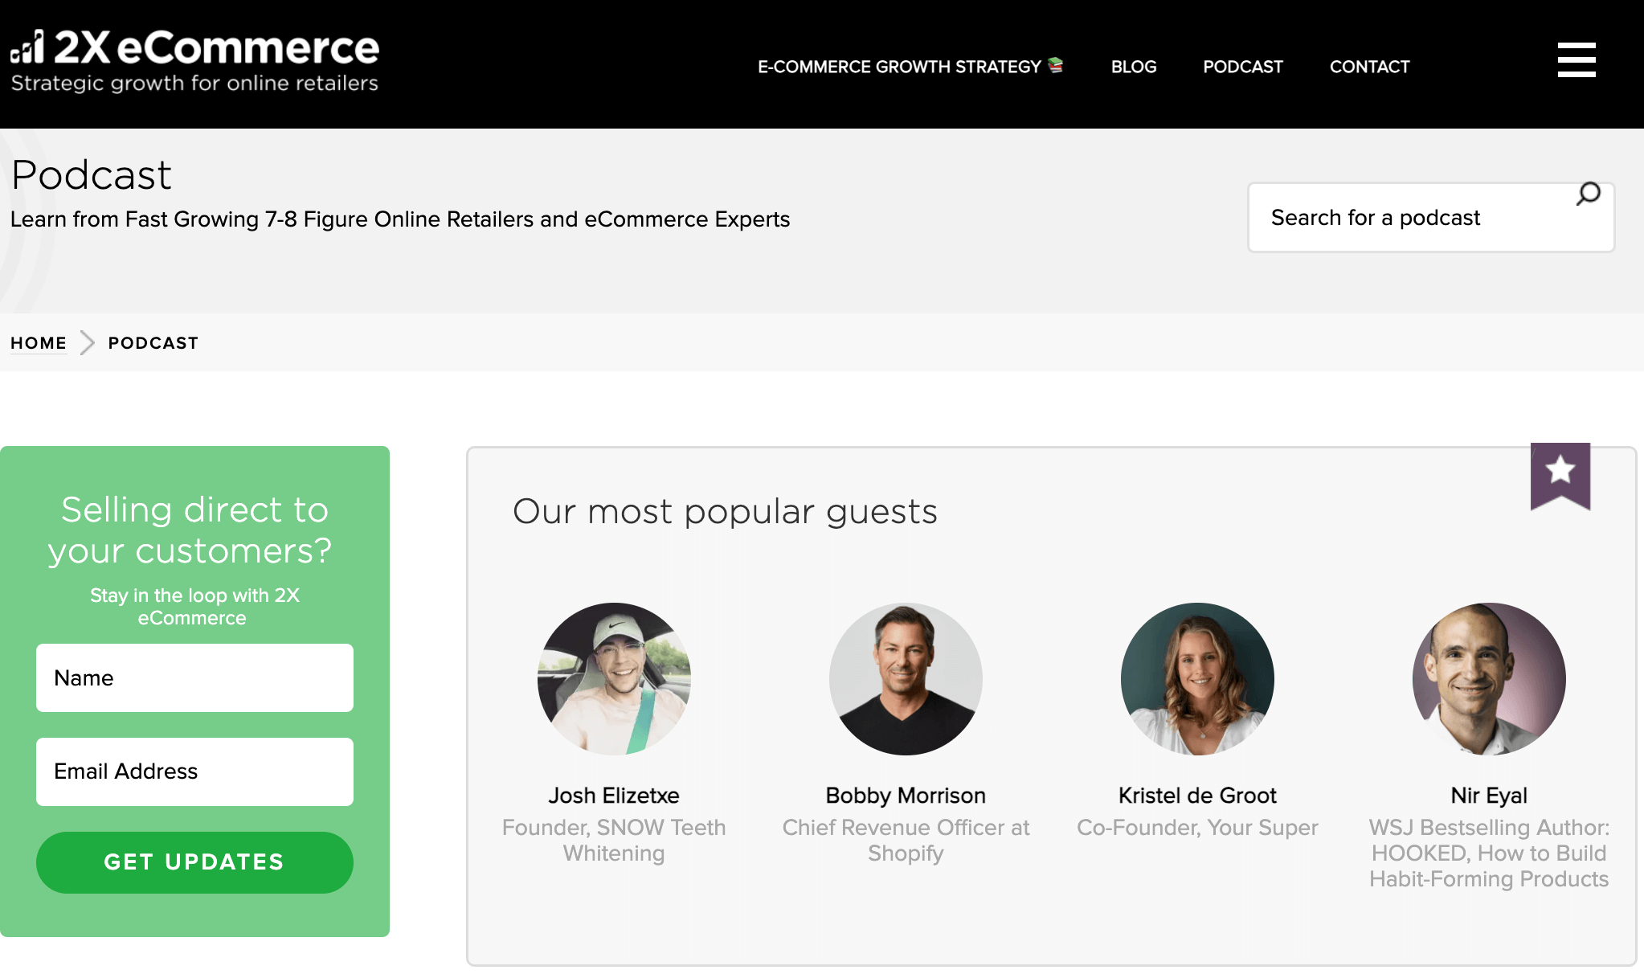Open Josh Elizetxe's guest photo
The width and height of the screenshot is (1644, 974).
click(x=614, y=679)
